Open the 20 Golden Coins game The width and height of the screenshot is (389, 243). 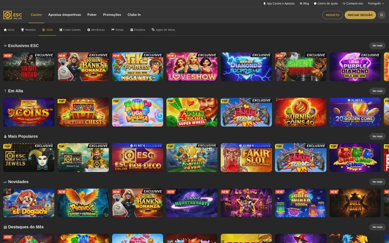point(355,112)
